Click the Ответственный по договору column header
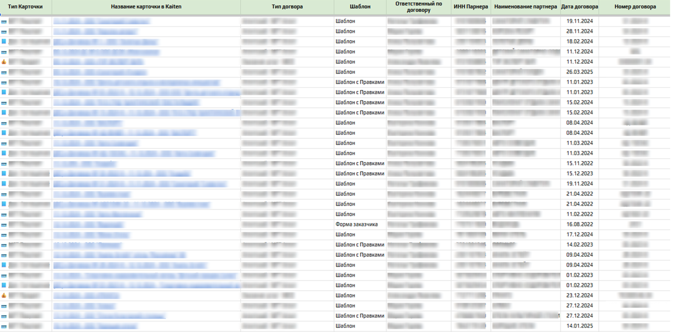This screenshot has width=673, height=332. (x=418, y=7)
